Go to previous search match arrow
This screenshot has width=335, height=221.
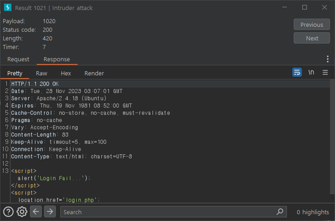point(36,212)
